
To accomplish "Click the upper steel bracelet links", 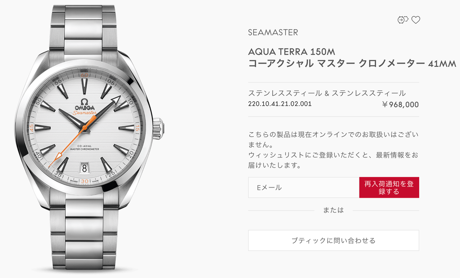I will 84,30.
